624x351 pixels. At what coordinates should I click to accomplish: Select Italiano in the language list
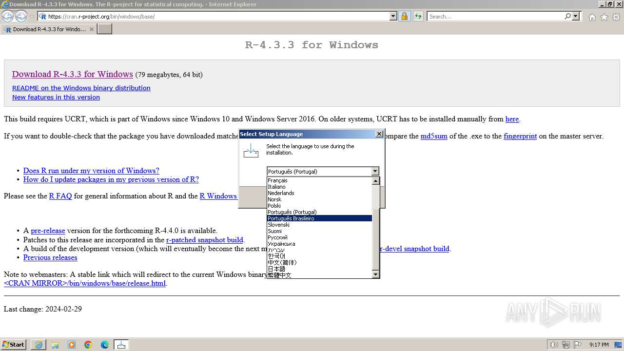tap(319, 187)
